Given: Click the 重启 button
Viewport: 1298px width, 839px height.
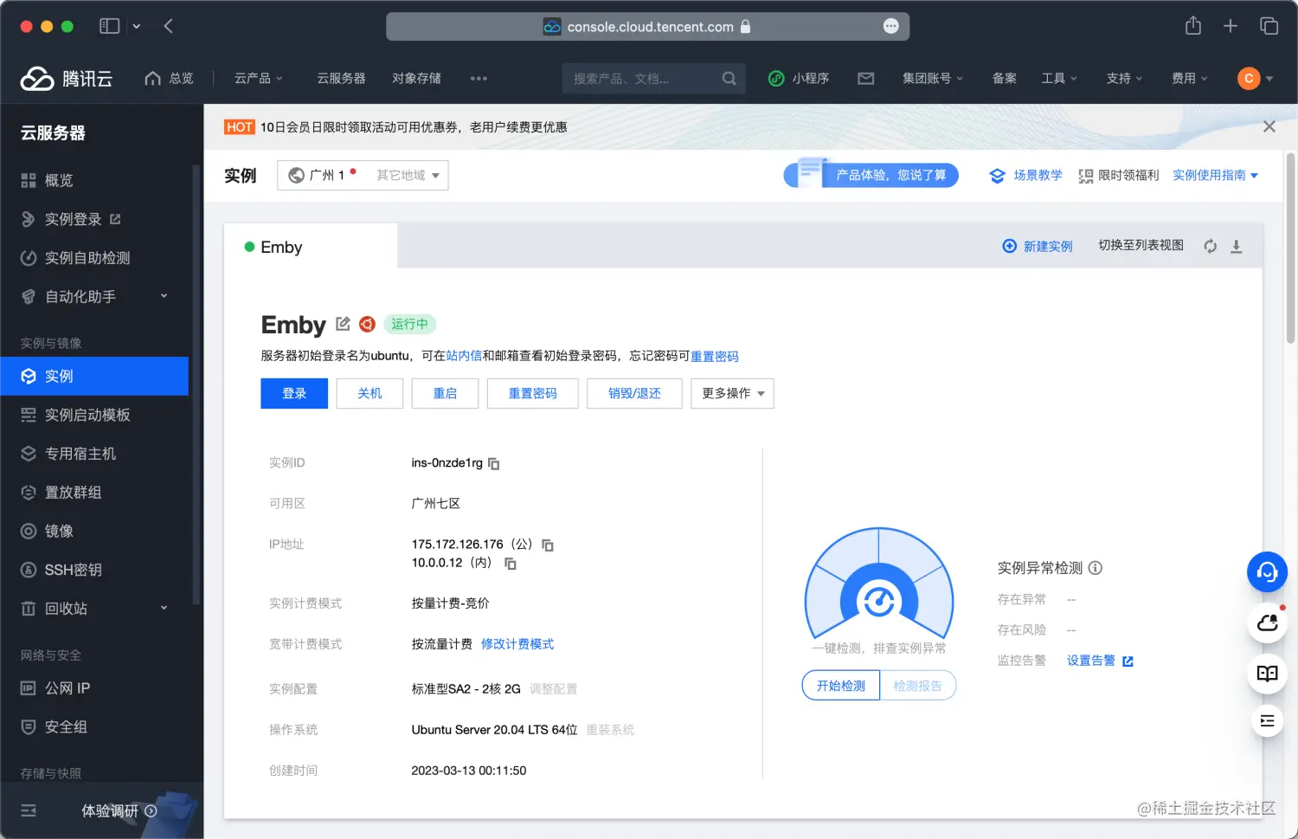Looking at the screenshot, I should tap(445, 393).
